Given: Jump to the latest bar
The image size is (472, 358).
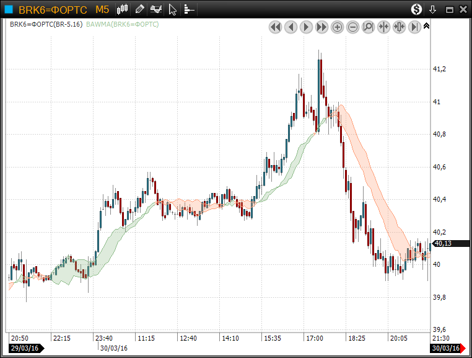Looking at the screenshot, I should (414, 27).
